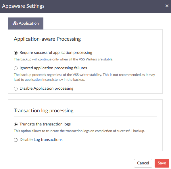Select Require successful application processing radio button
Image resolution: width=171 pixels, height=169 pixels.
(x=16, y=53)
